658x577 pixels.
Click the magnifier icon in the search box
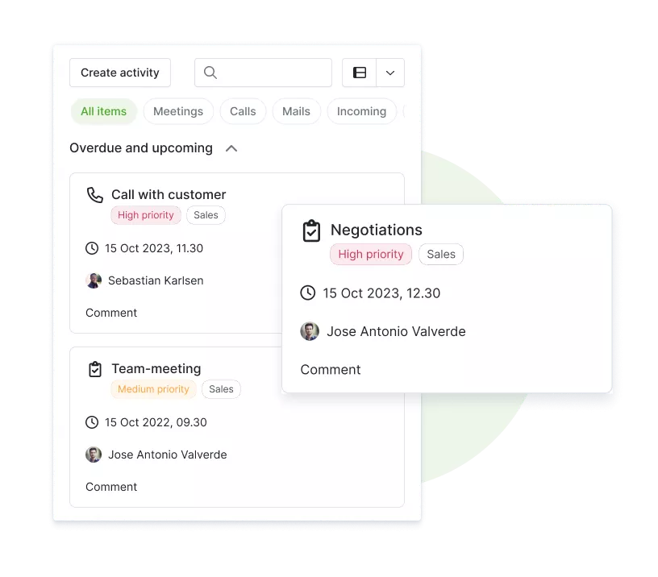tap(210, 73)
